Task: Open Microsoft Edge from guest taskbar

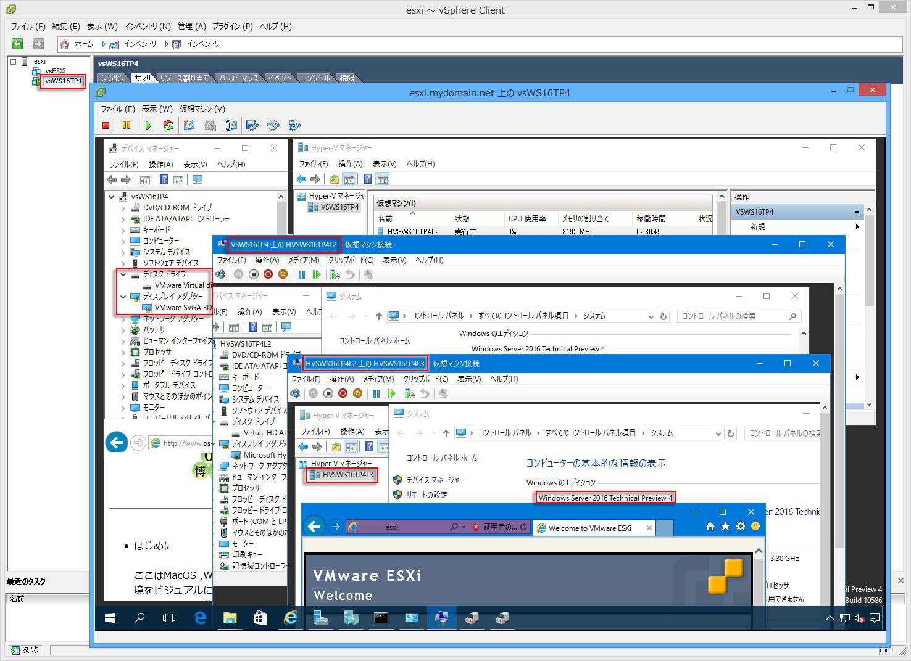Action: pos(200,617)
